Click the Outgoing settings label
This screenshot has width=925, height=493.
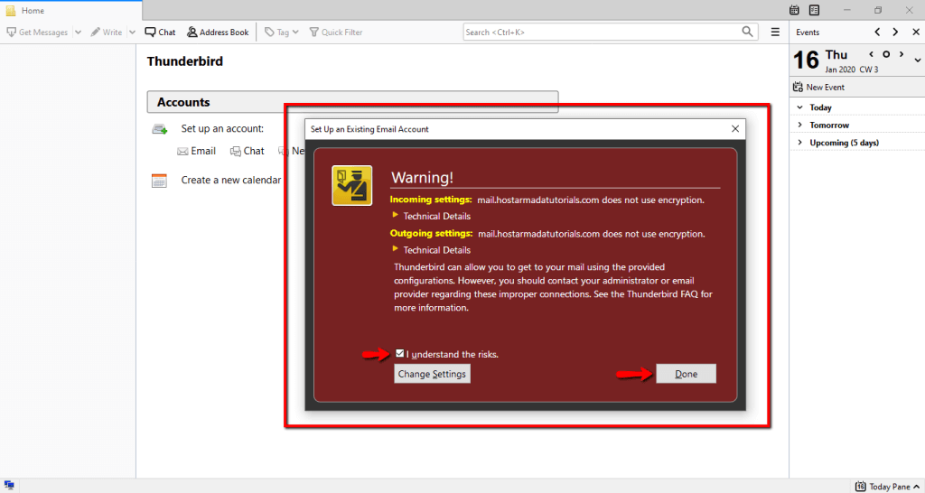432,233
